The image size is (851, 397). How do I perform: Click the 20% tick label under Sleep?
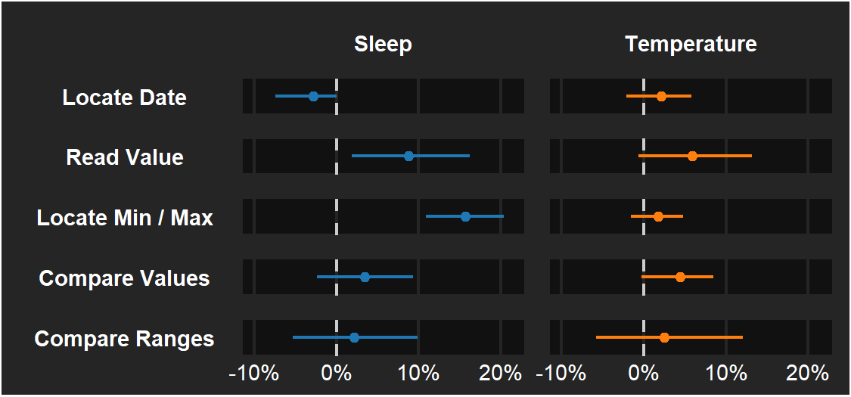[501, 372]
